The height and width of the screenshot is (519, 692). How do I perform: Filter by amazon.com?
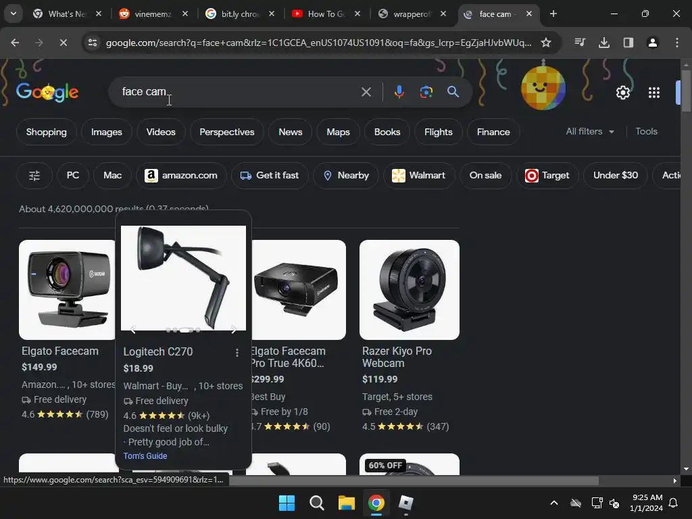[x=181, y=176]
